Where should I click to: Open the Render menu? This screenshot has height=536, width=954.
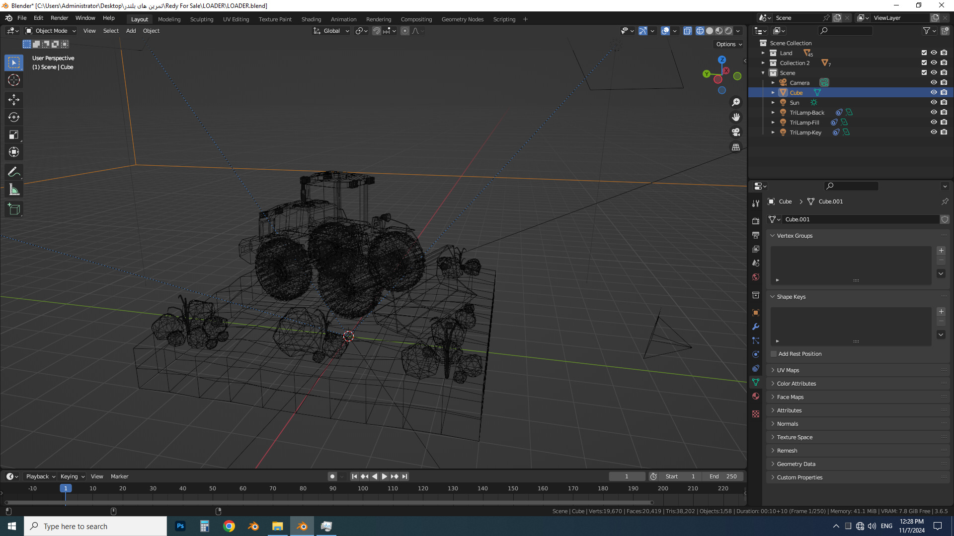[59, 18]
